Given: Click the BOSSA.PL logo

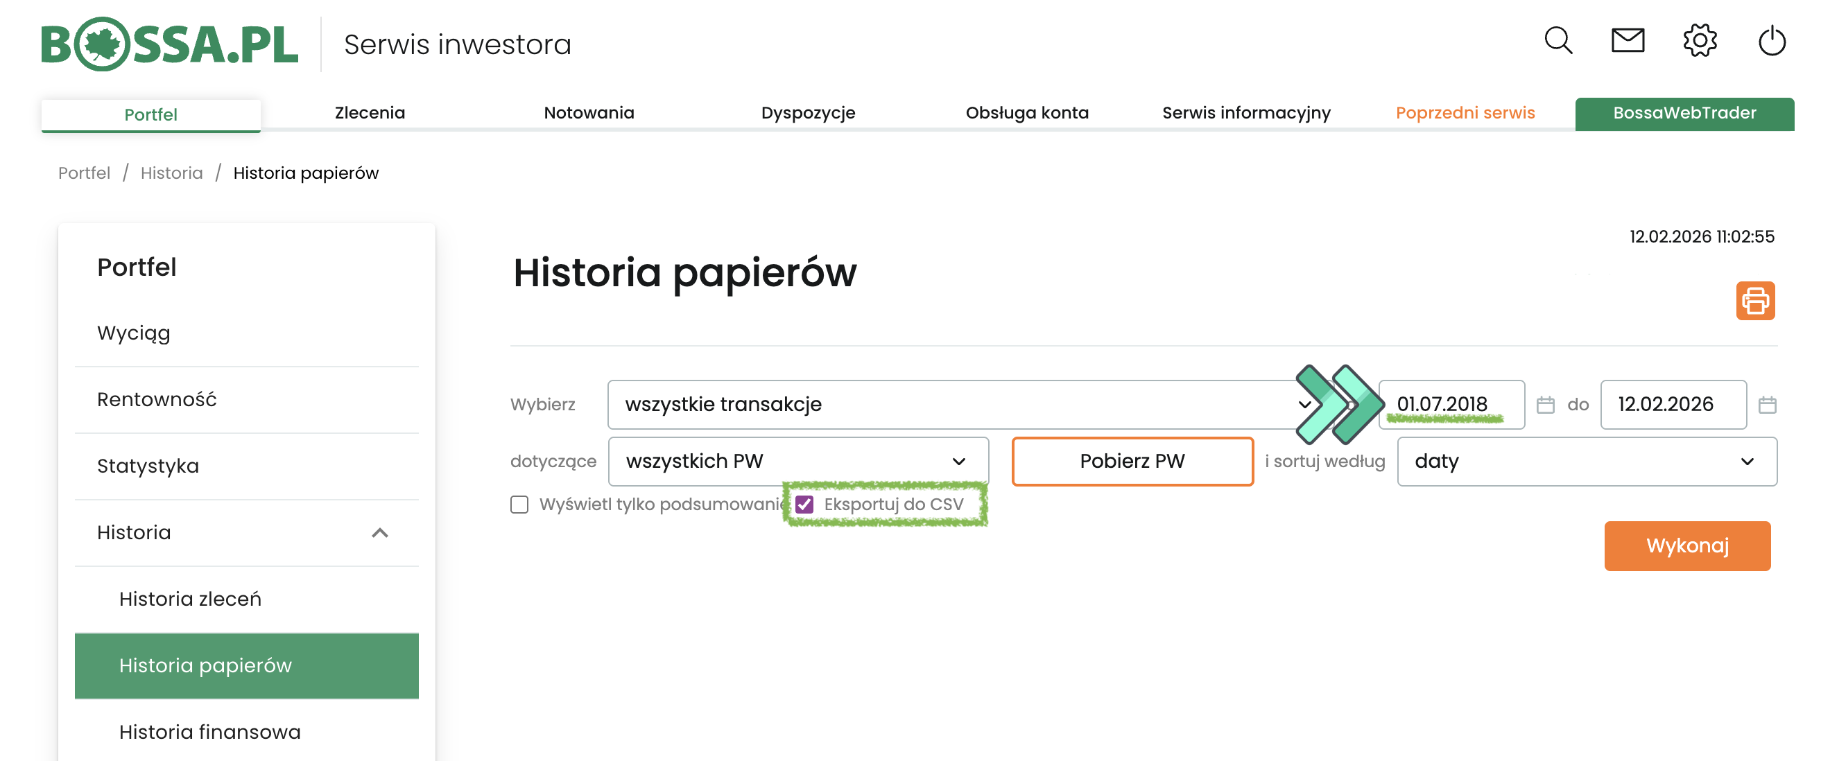Looking at the screenshot, I should coord(170,44).
